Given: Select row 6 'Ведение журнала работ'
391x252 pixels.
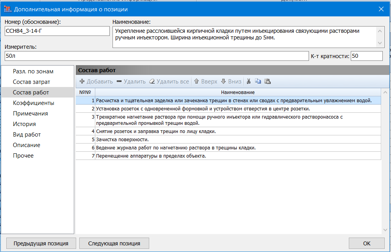Looking at the screenshot, I should pos(229,148).
